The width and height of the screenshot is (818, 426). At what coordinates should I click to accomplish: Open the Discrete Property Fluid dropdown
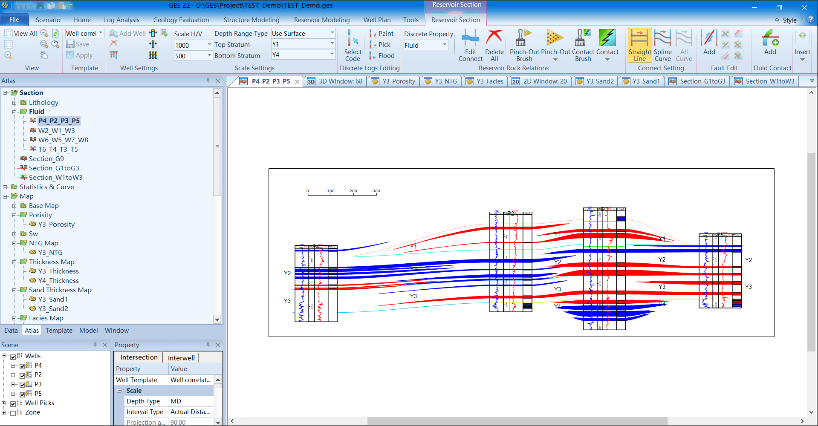click(x=426, y=45)
